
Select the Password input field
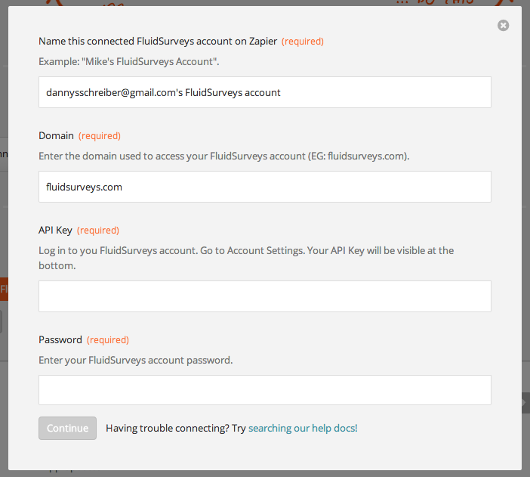[x=265, y=390]
